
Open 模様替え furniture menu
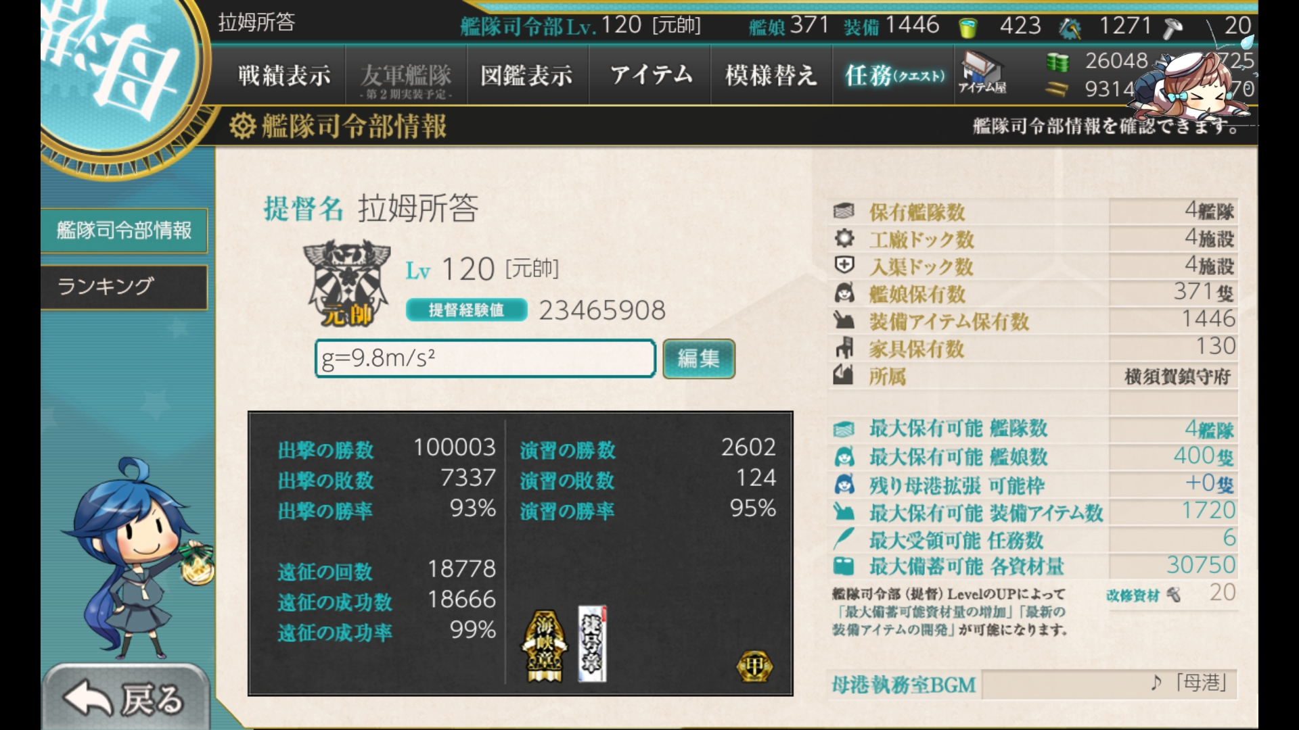click(x=771, y=74)
